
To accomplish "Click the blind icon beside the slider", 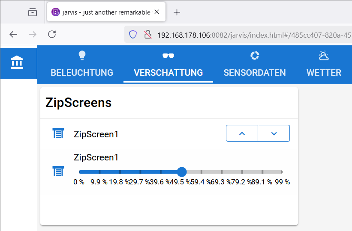I will [58, 172].
